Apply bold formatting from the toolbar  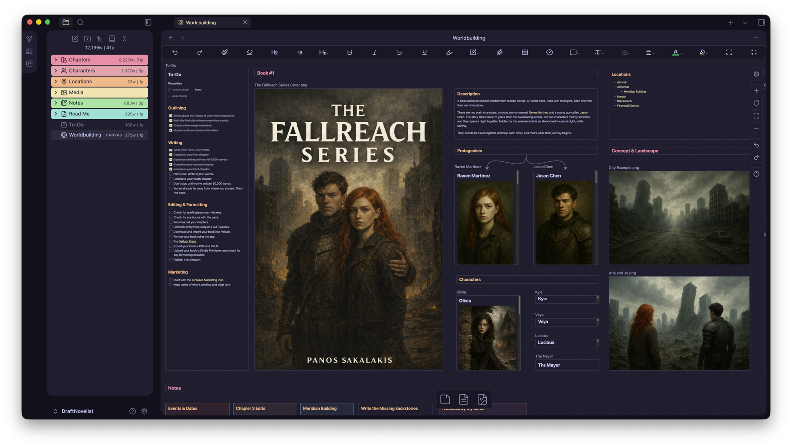349,52
